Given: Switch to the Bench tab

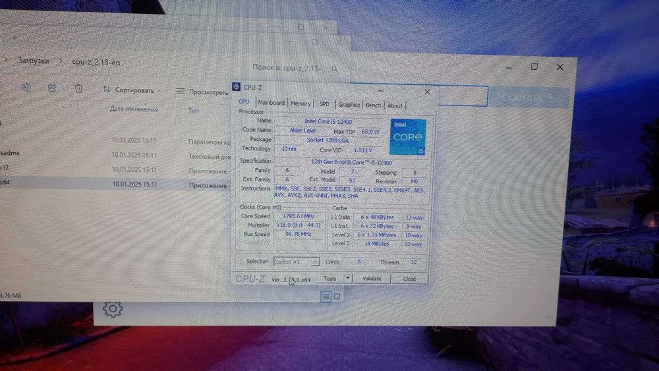Looking at the screenshot, I should click(373, 105).
